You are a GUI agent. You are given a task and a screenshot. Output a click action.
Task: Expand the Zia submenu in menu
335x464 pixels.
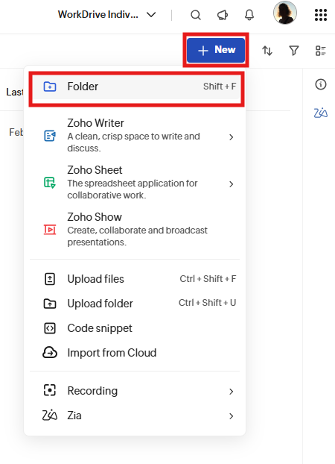click(x=135, y=416)
